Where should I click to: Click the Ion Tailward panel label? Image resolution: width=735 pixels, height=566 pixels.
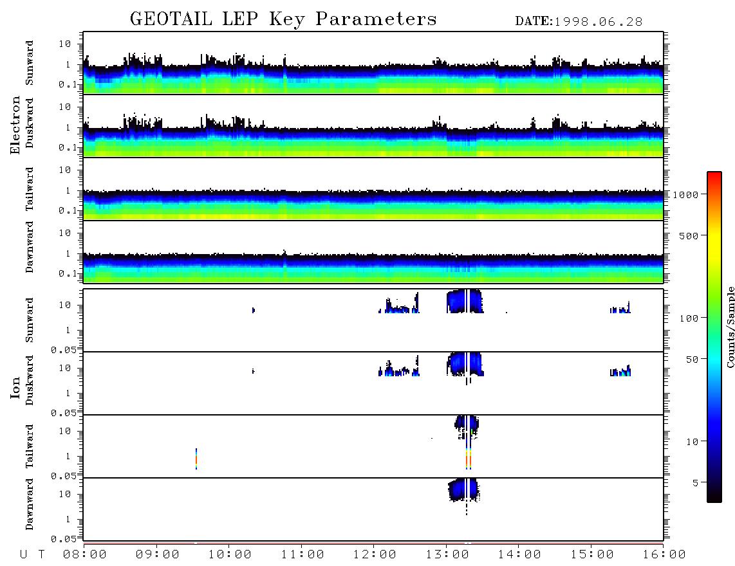30,446
